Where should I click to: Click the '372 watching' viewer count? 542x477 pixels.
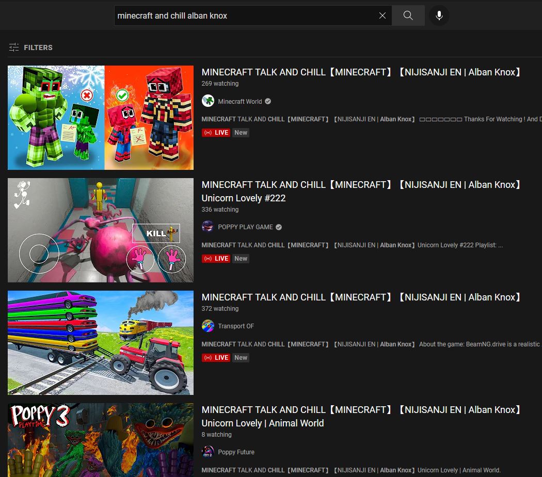click(x=220, y=308)
